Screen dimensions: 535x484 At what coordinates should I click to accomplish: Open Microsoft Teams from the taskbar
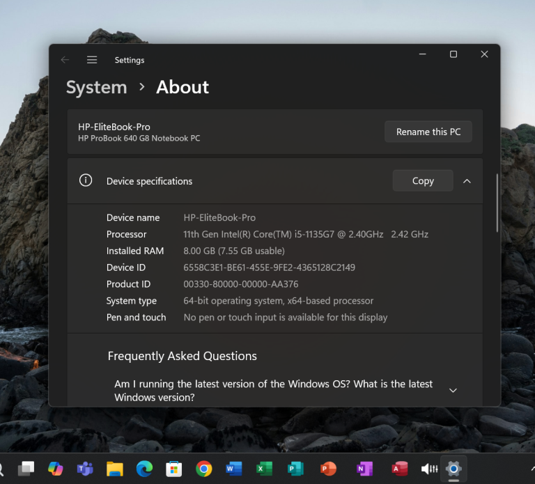coord(85,469)
